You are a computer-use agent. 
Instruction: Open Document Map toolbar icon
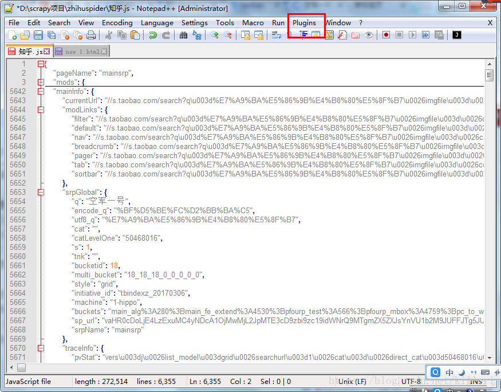pos(329,35)
